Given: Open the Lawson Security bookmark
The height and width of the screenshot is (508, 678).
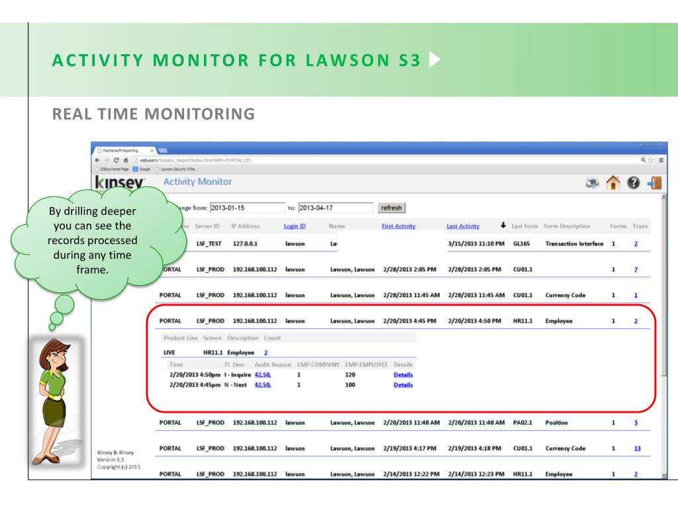Looking at the screenshot, I should click(x=175, y=169).
